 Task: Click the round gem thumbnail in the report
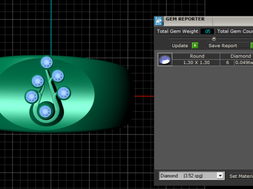(165, 59)
